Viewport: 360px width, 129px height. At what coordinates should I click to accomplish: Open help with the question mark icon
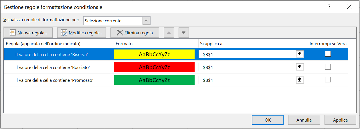coord(329,7)
